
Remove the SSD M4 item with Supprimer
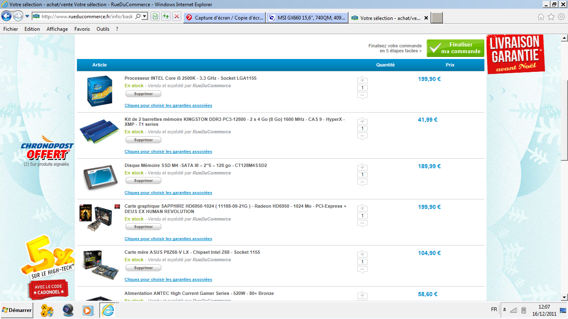(x=143, y=181)
